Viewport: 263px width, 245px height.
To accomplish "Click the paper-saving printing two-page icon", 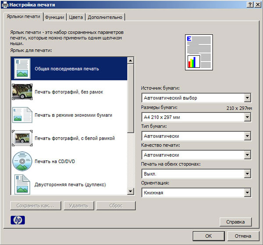I will [x=22, y=115].
